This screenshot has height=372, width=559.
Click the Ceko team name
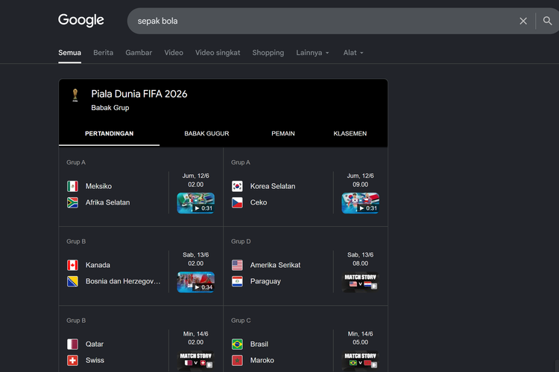coord(259,202)
